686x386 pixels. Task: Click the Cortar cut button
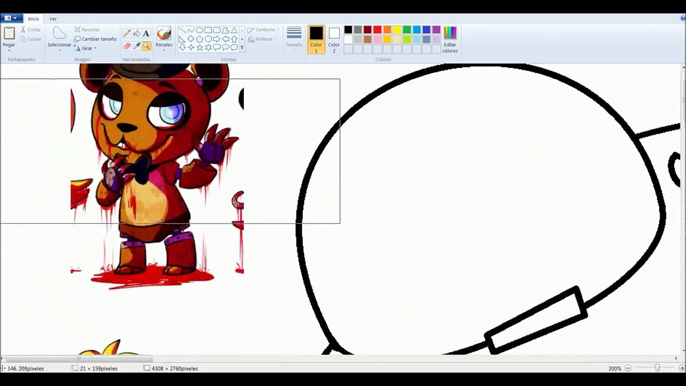[31, 29]
